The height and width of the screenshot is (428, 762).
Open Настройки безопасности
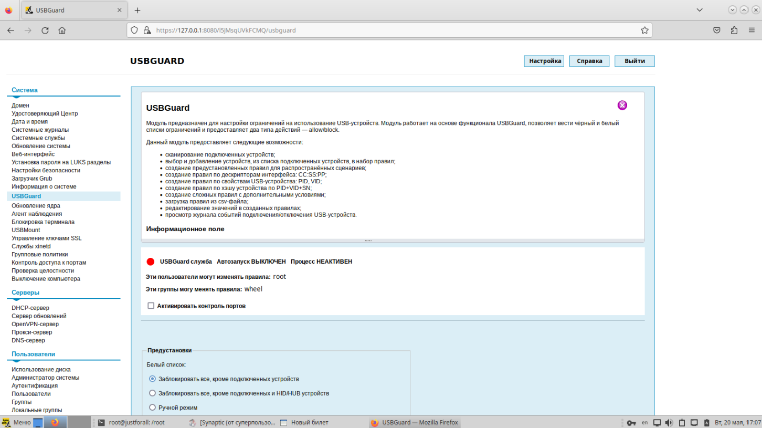(46, 170)
